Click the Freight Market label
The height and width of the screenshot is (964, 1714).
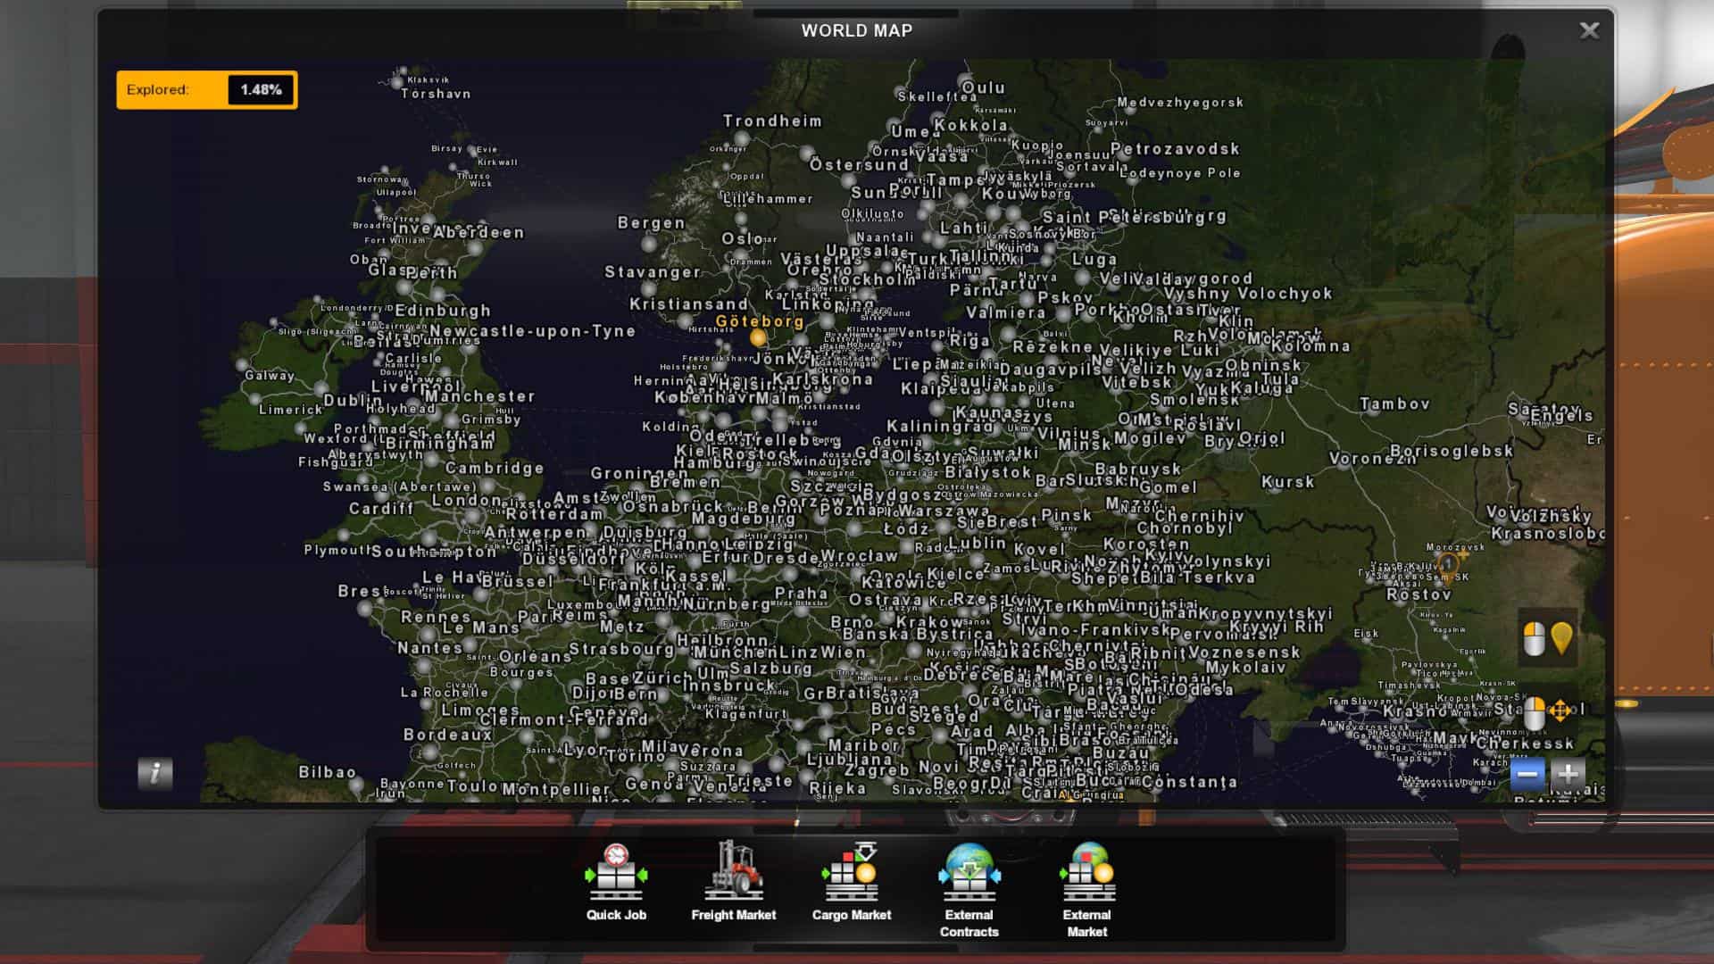point(733,915)
